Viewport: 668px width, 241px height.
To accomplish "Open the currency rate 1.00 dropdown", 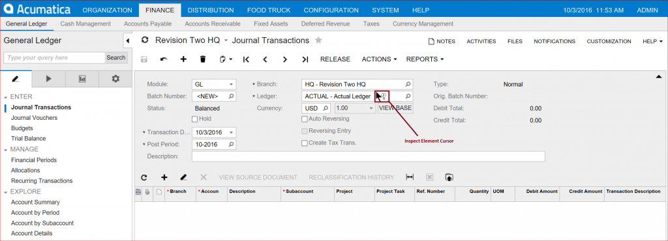I will pos(371,108).
